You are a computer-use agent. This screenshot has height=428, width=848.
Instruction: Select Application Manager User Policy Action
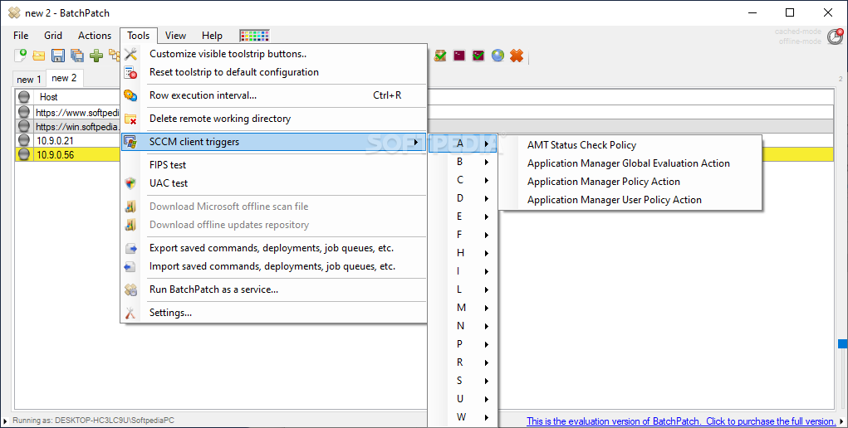coord(630,200)
